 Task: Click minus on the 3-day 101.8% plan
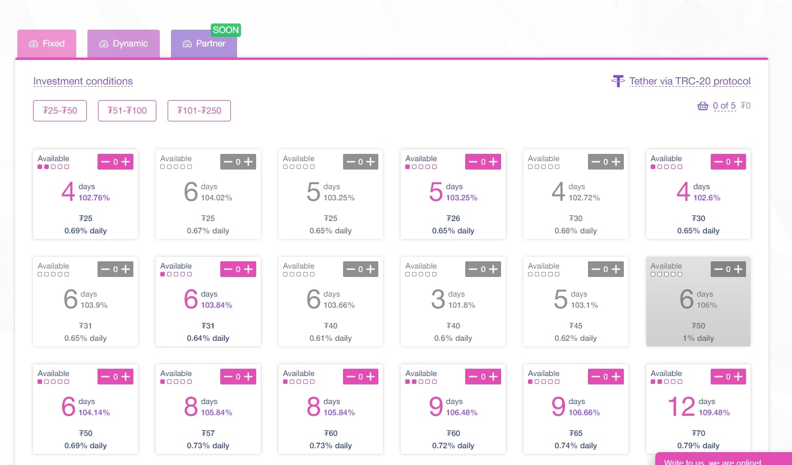click(x=473, y=269)
